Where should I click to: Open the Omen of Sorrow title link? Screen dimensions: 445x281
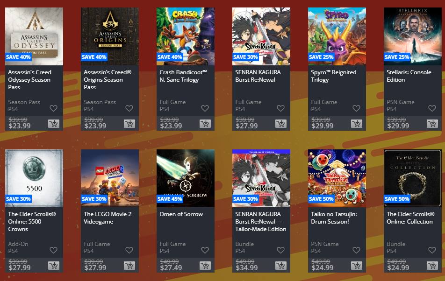click(181, 214)
